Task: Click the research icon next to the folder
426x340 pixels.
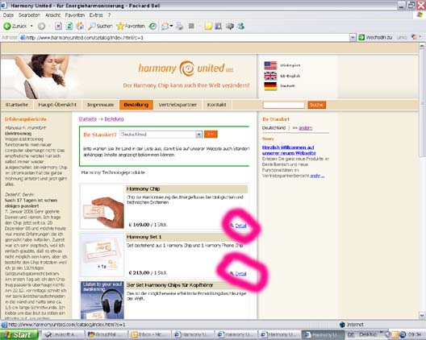Action: point(219,26)
